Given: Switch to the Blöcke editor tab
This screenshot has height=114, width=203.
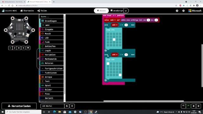Looking at the screenshot, I should point(101,11).
